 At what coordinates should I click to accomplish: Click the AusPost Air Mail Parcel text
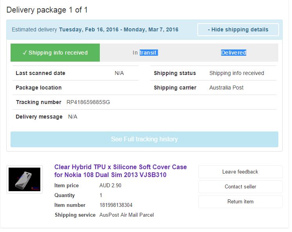click(126, 215)
